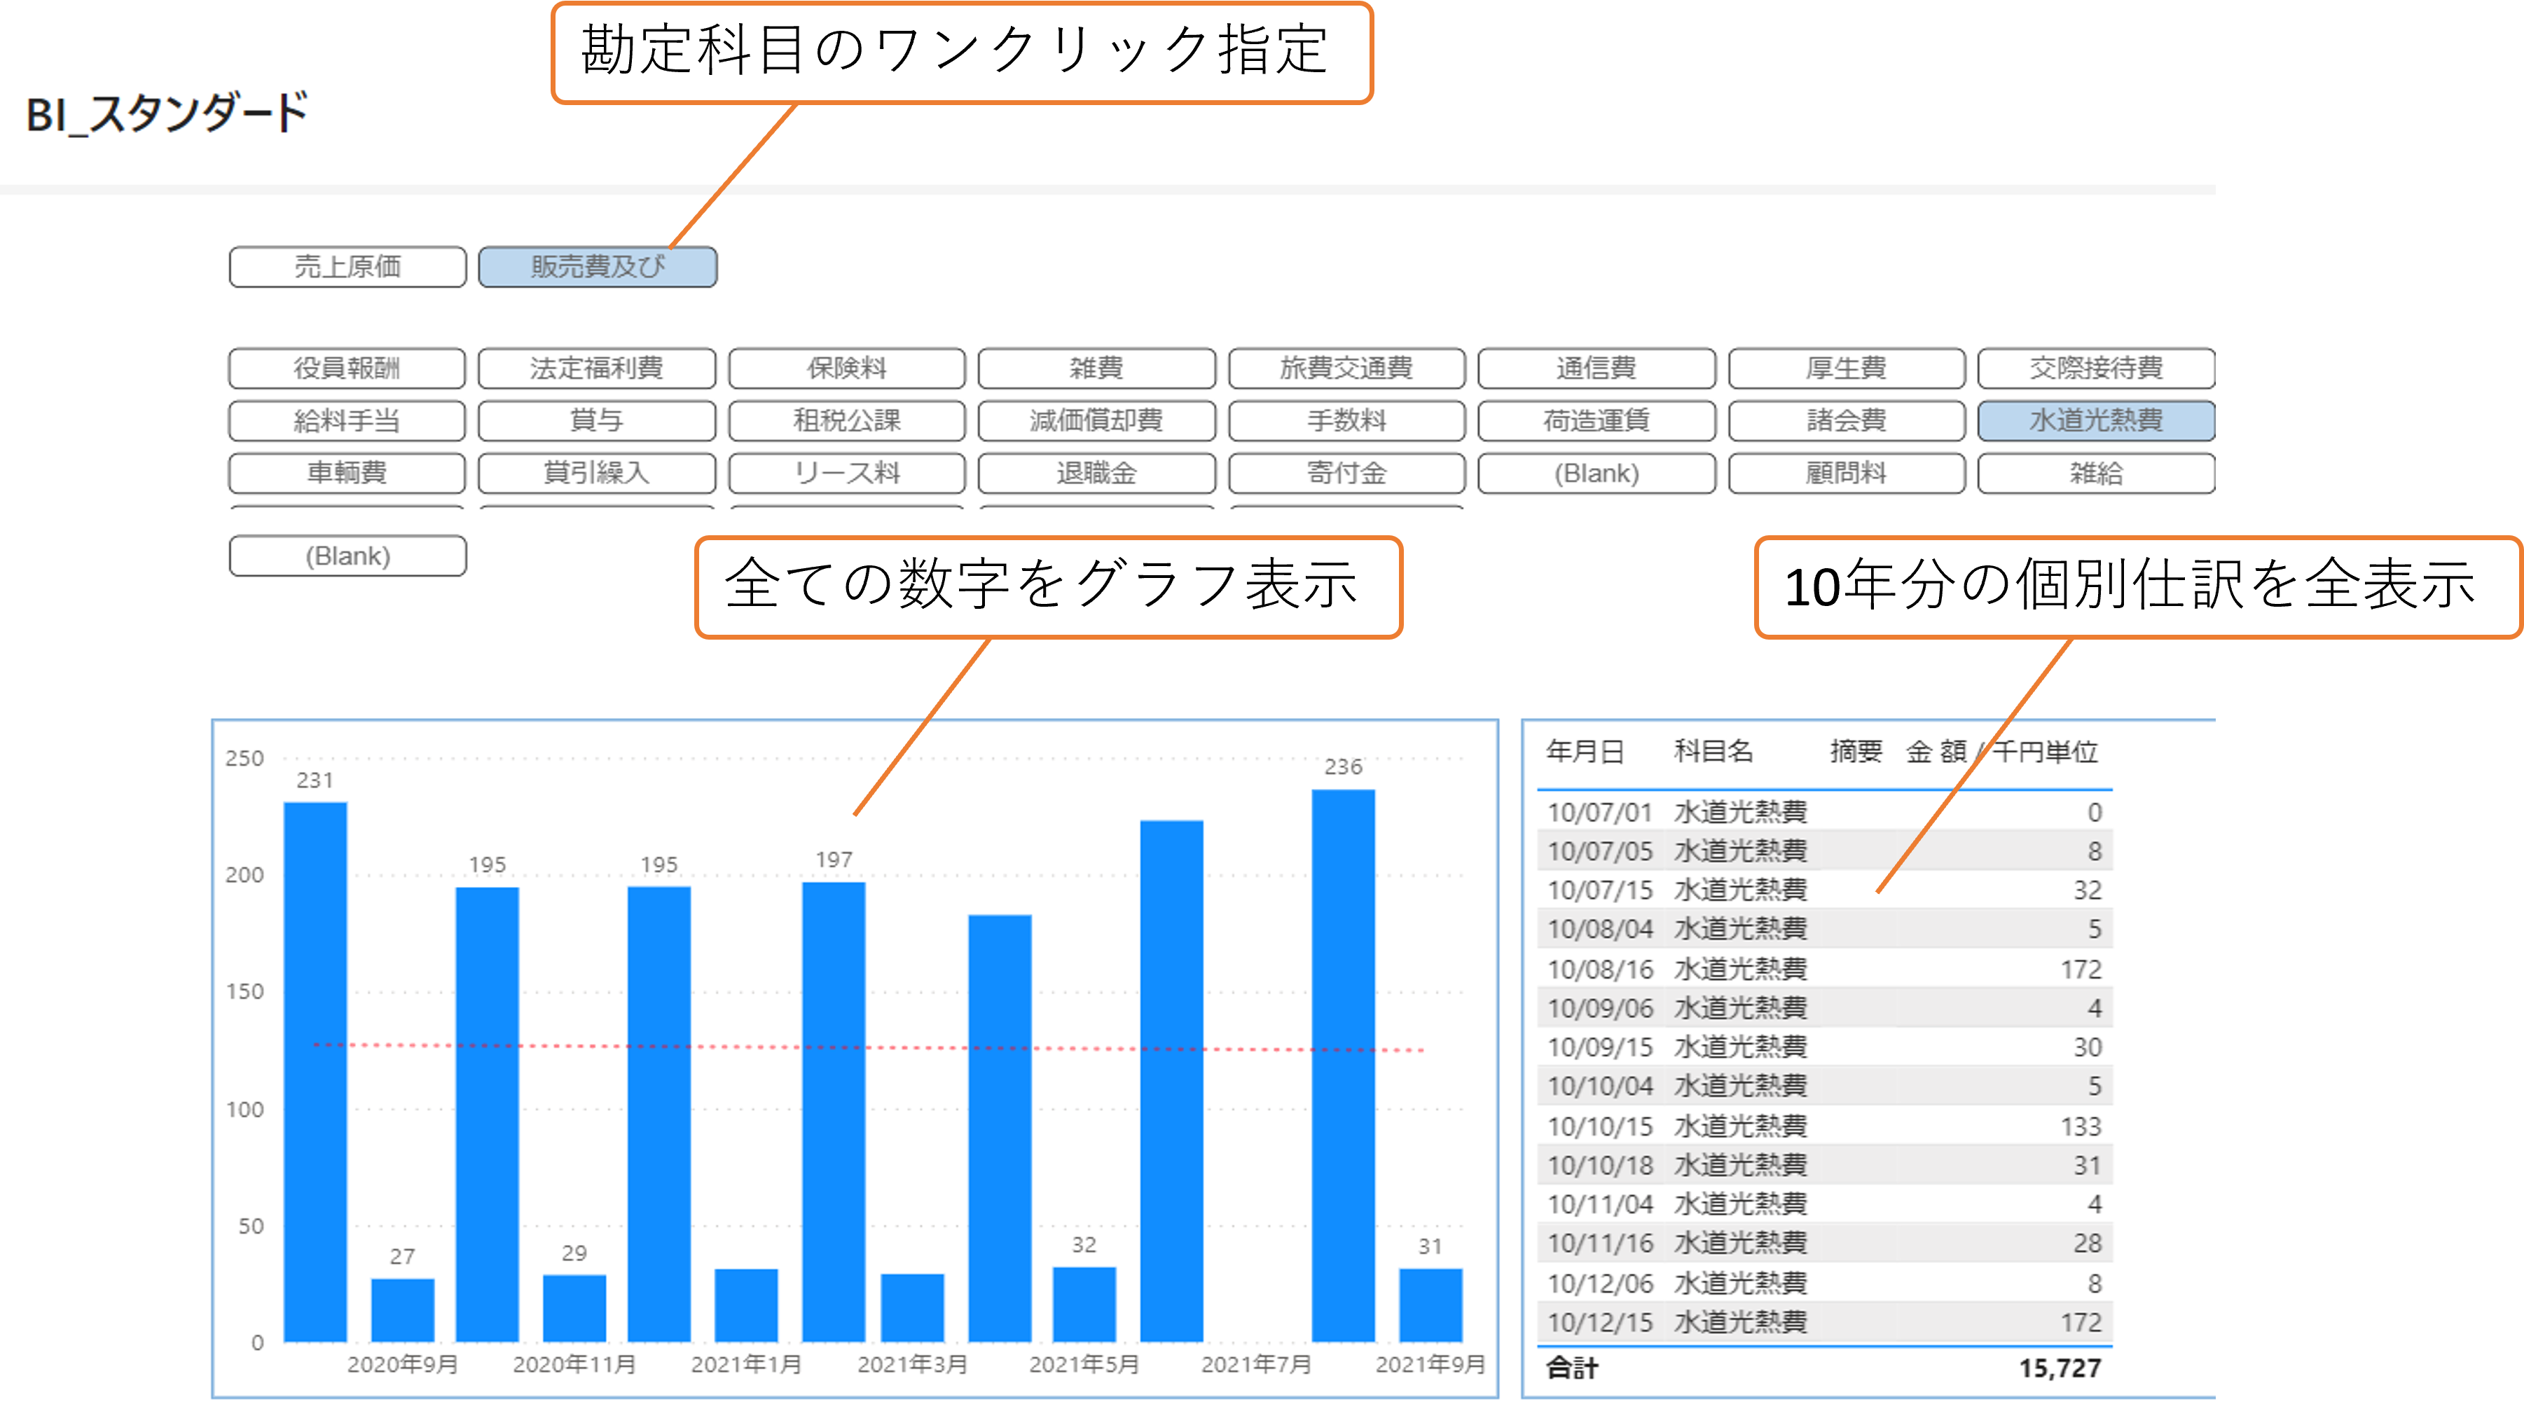Screen dimensions: 2524x1411
Task: Choose the 寄付金 account
Action: (1347, 474)
